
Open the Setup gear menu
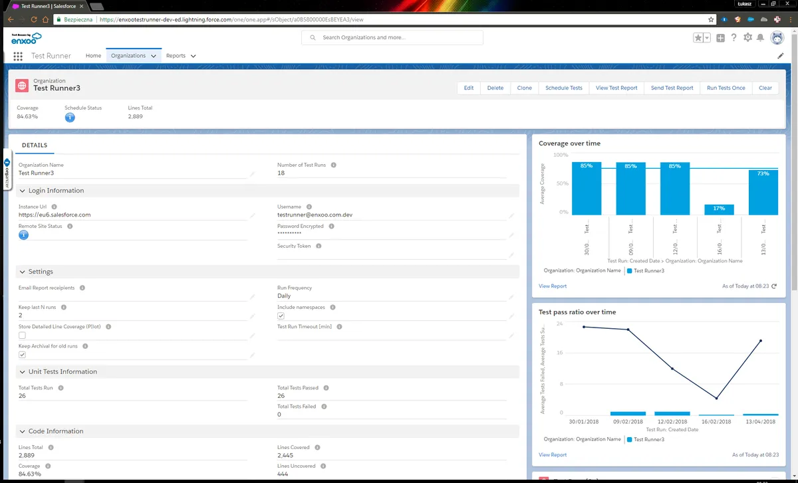point(747,38)
